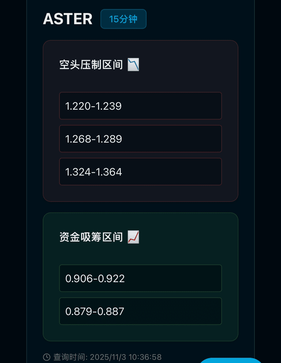
Task: Click the 查询时间 label text
Action: (70, 357)
